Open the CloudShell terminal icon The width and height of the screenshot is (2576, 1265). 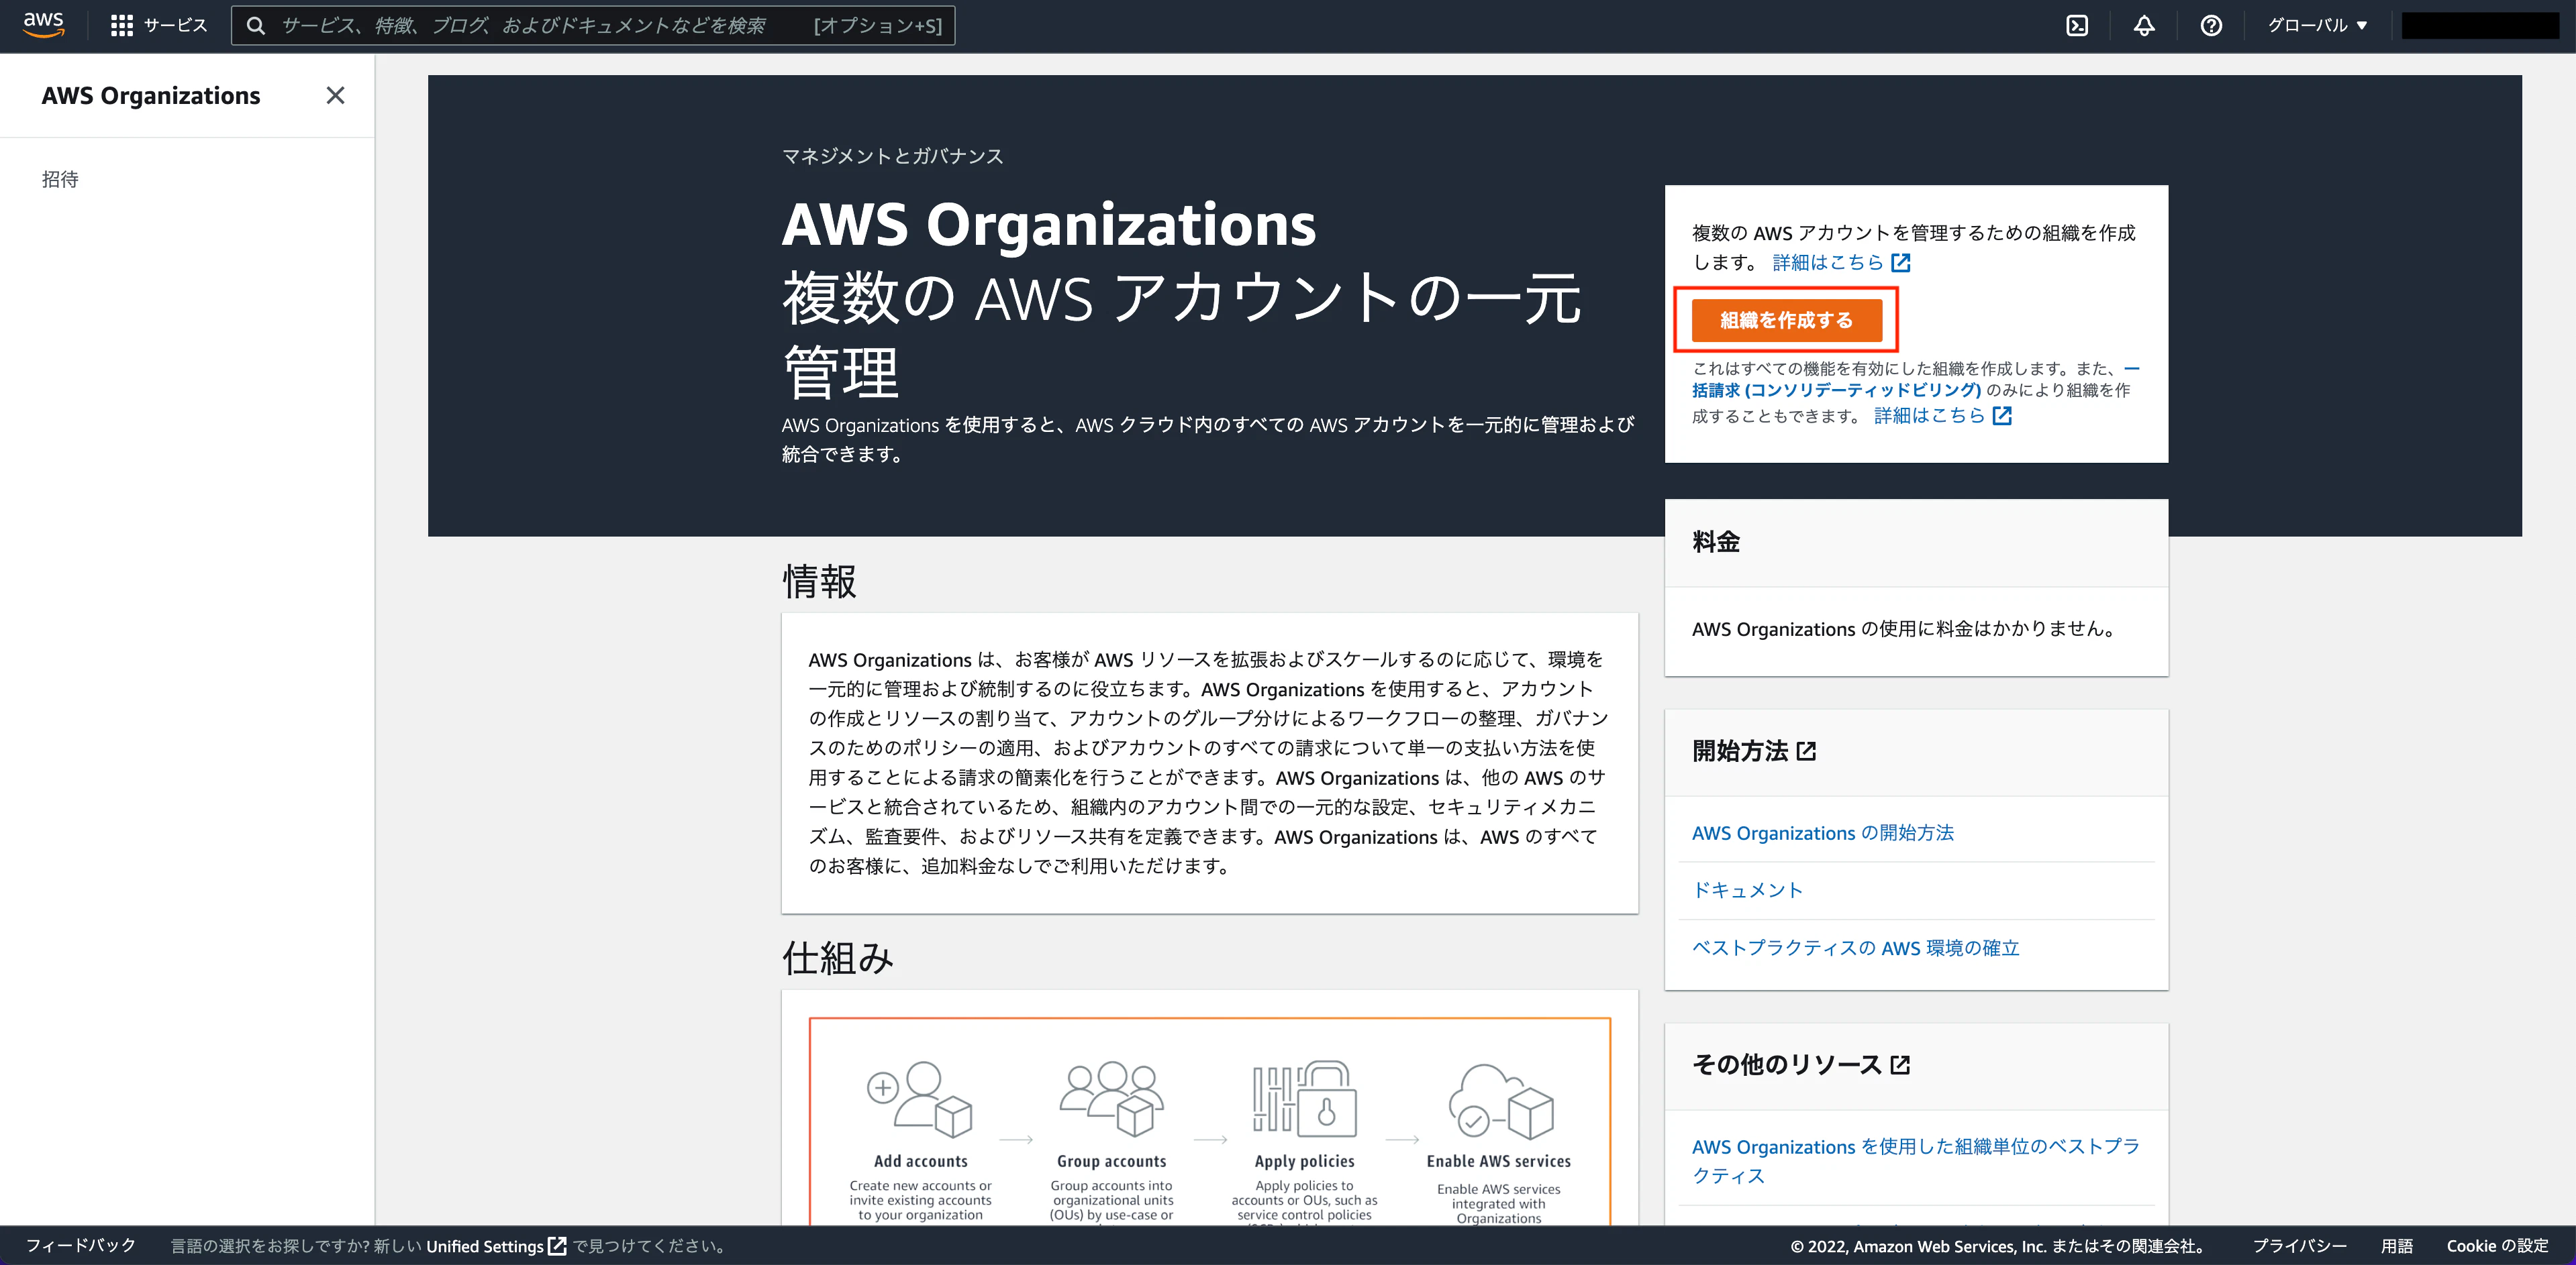coord(2077,26)
